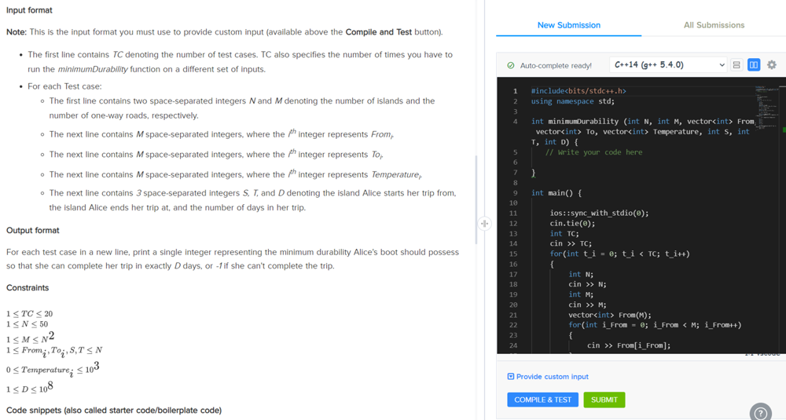The height and width of the screenshot is (420, 786).
Task: Click code line 'int main() {'
Action: click(556, 193)
